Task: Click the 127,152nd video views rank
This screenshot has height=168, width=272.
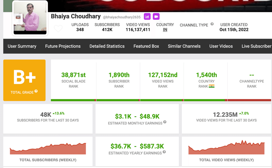Action: (163, 75)
